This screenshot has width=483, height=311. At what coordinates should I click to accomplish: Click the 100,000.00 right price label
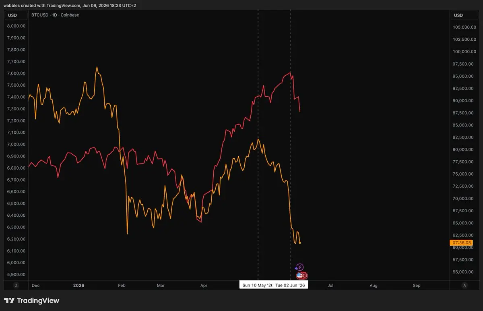465,52
